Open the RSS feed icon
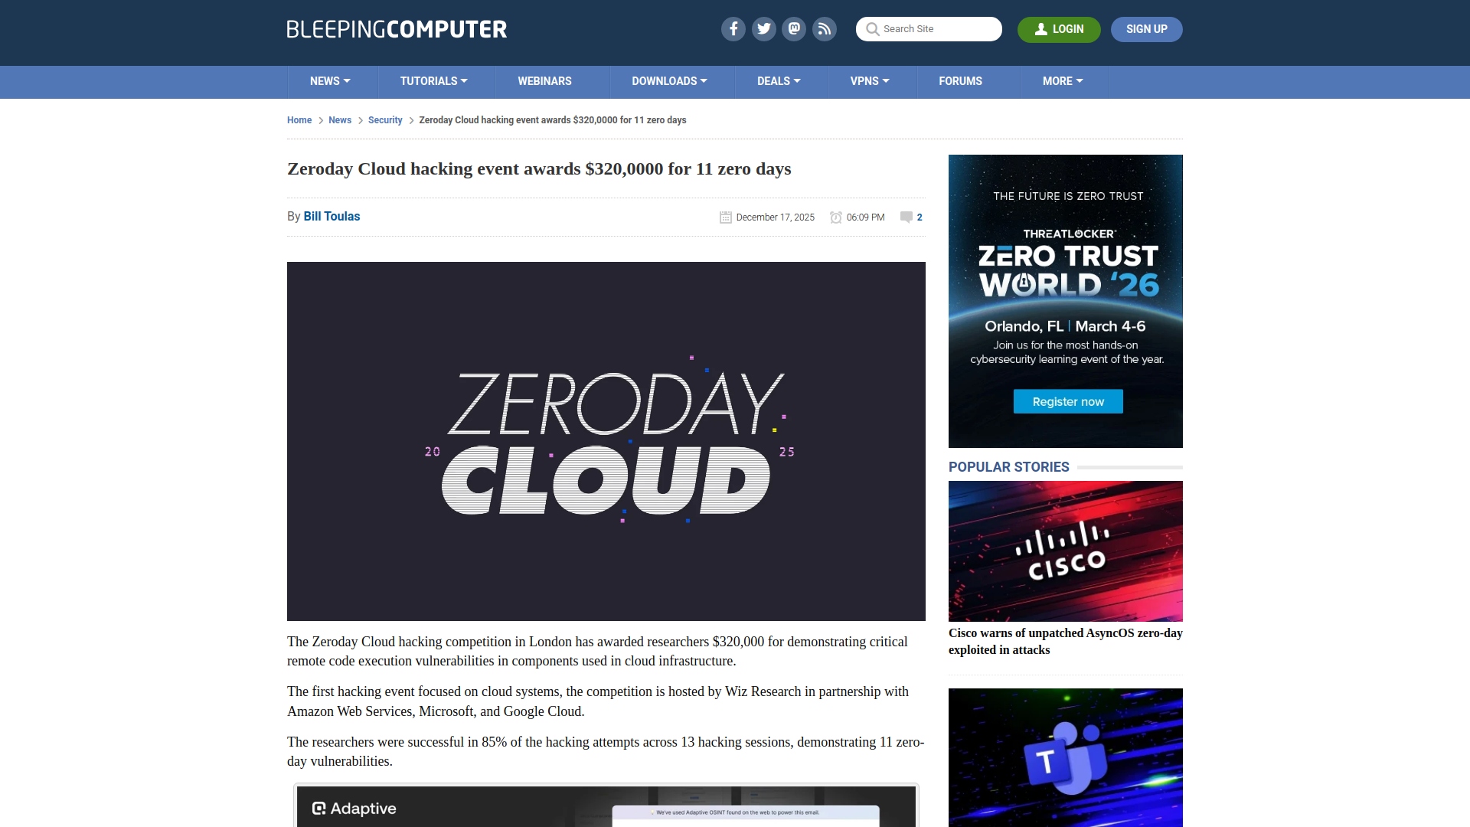This screenshot has width=1470, height=827. coord(825,29)
